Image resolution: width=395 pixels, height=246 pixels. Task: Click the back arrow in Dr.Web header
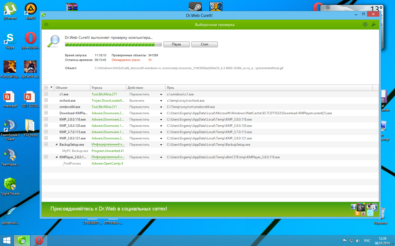point(46,24)
